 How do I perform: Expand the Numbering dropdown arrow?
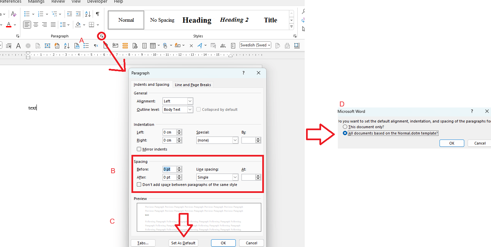click(x=47, y=14)
